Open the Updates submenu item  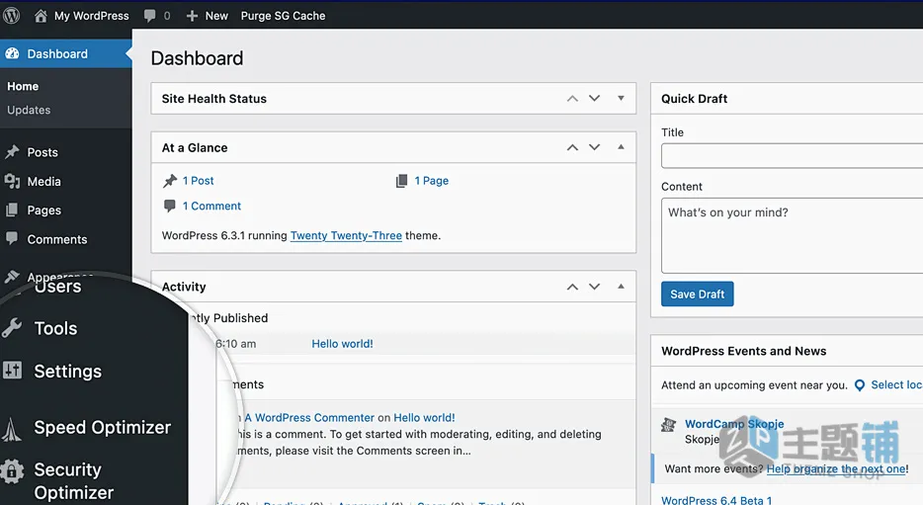click(29, 110)
